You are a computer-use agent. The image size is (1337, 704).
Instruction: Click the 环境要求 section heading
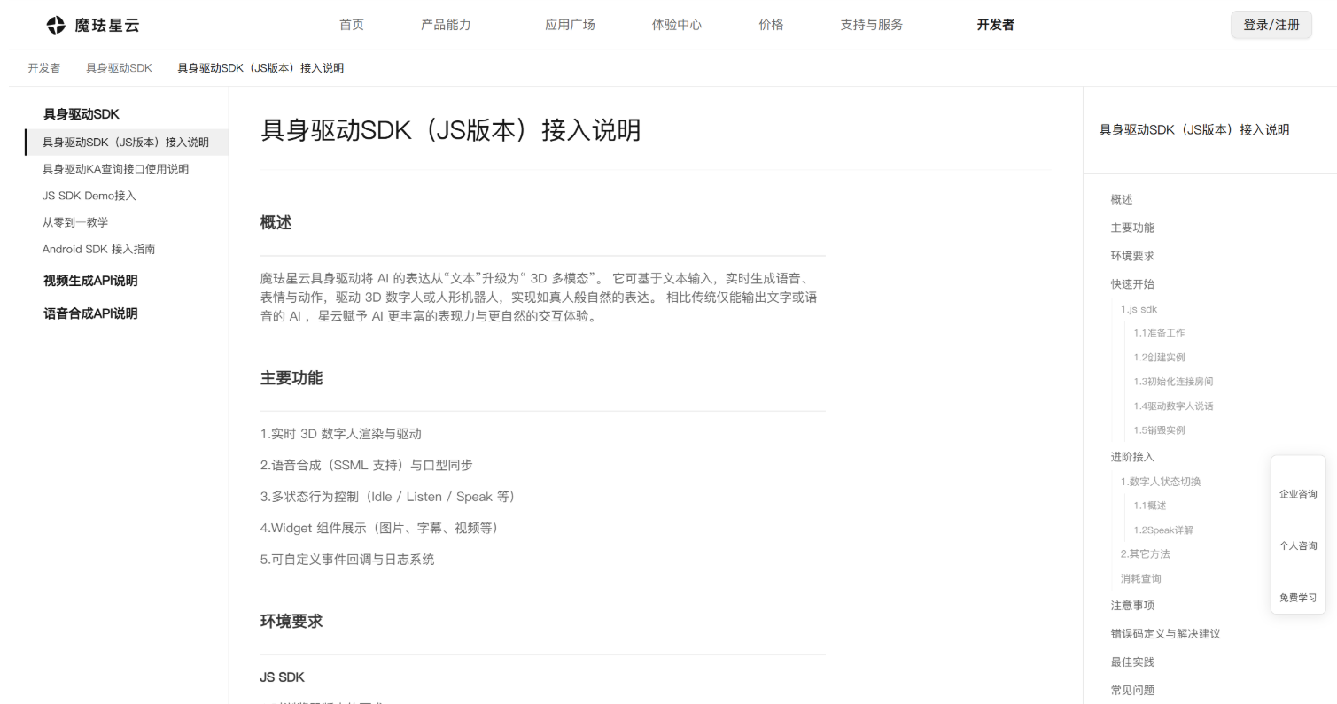pyautogui.click(x=291, y=622)
